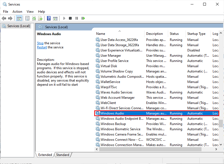
Task: Click gear icon of Windows Biometric Service
Action: pos(98,129)
